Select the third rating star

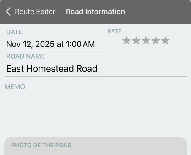[x=146, y=41]
